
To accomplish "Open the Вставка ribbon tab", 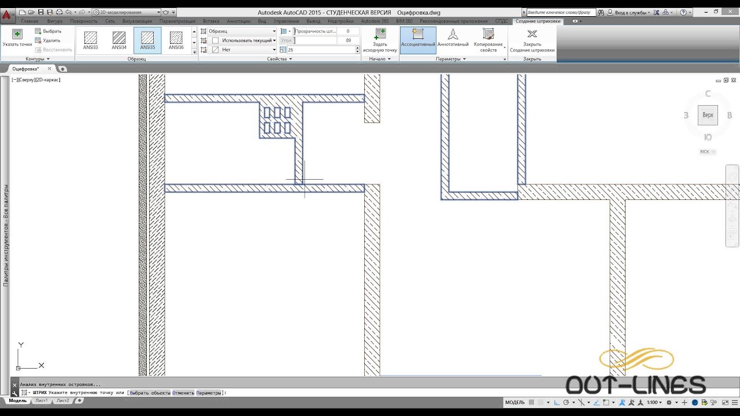I will click(x=211, y=21).
